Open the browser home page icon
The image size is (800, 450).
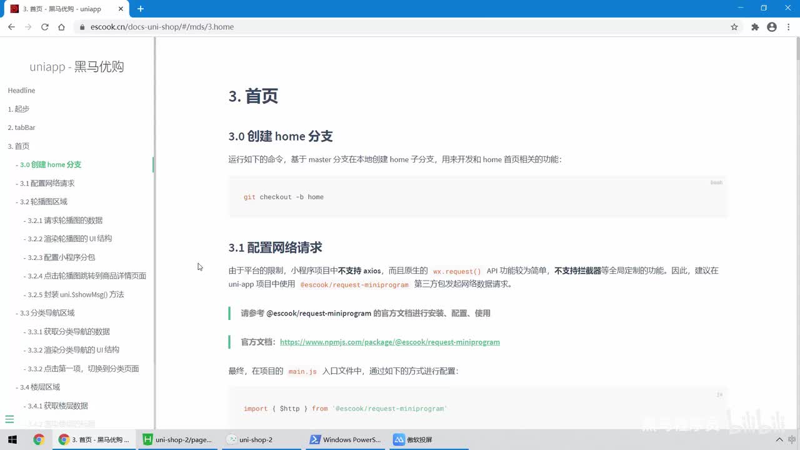pos(61,27)
